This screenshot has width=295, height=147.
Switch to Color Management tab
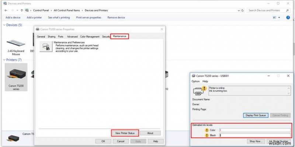[90, 36]
